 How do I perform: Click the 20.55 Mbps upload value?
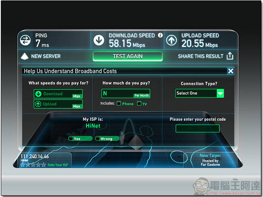click(x=199, y=44)
